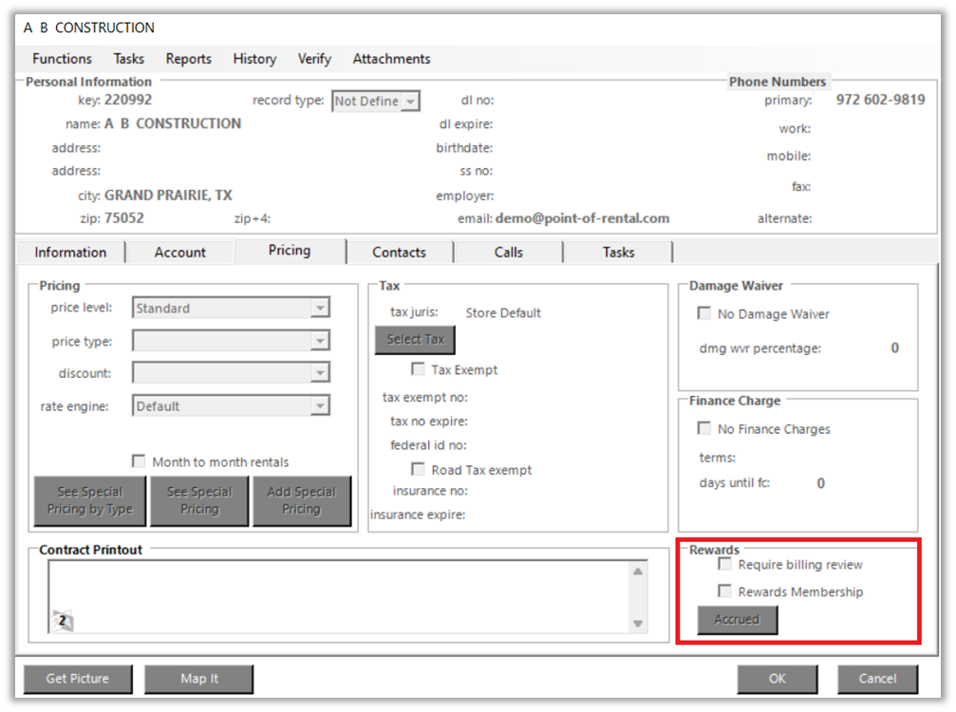Check the Road Tax exempt option

[x=418, y=469]
